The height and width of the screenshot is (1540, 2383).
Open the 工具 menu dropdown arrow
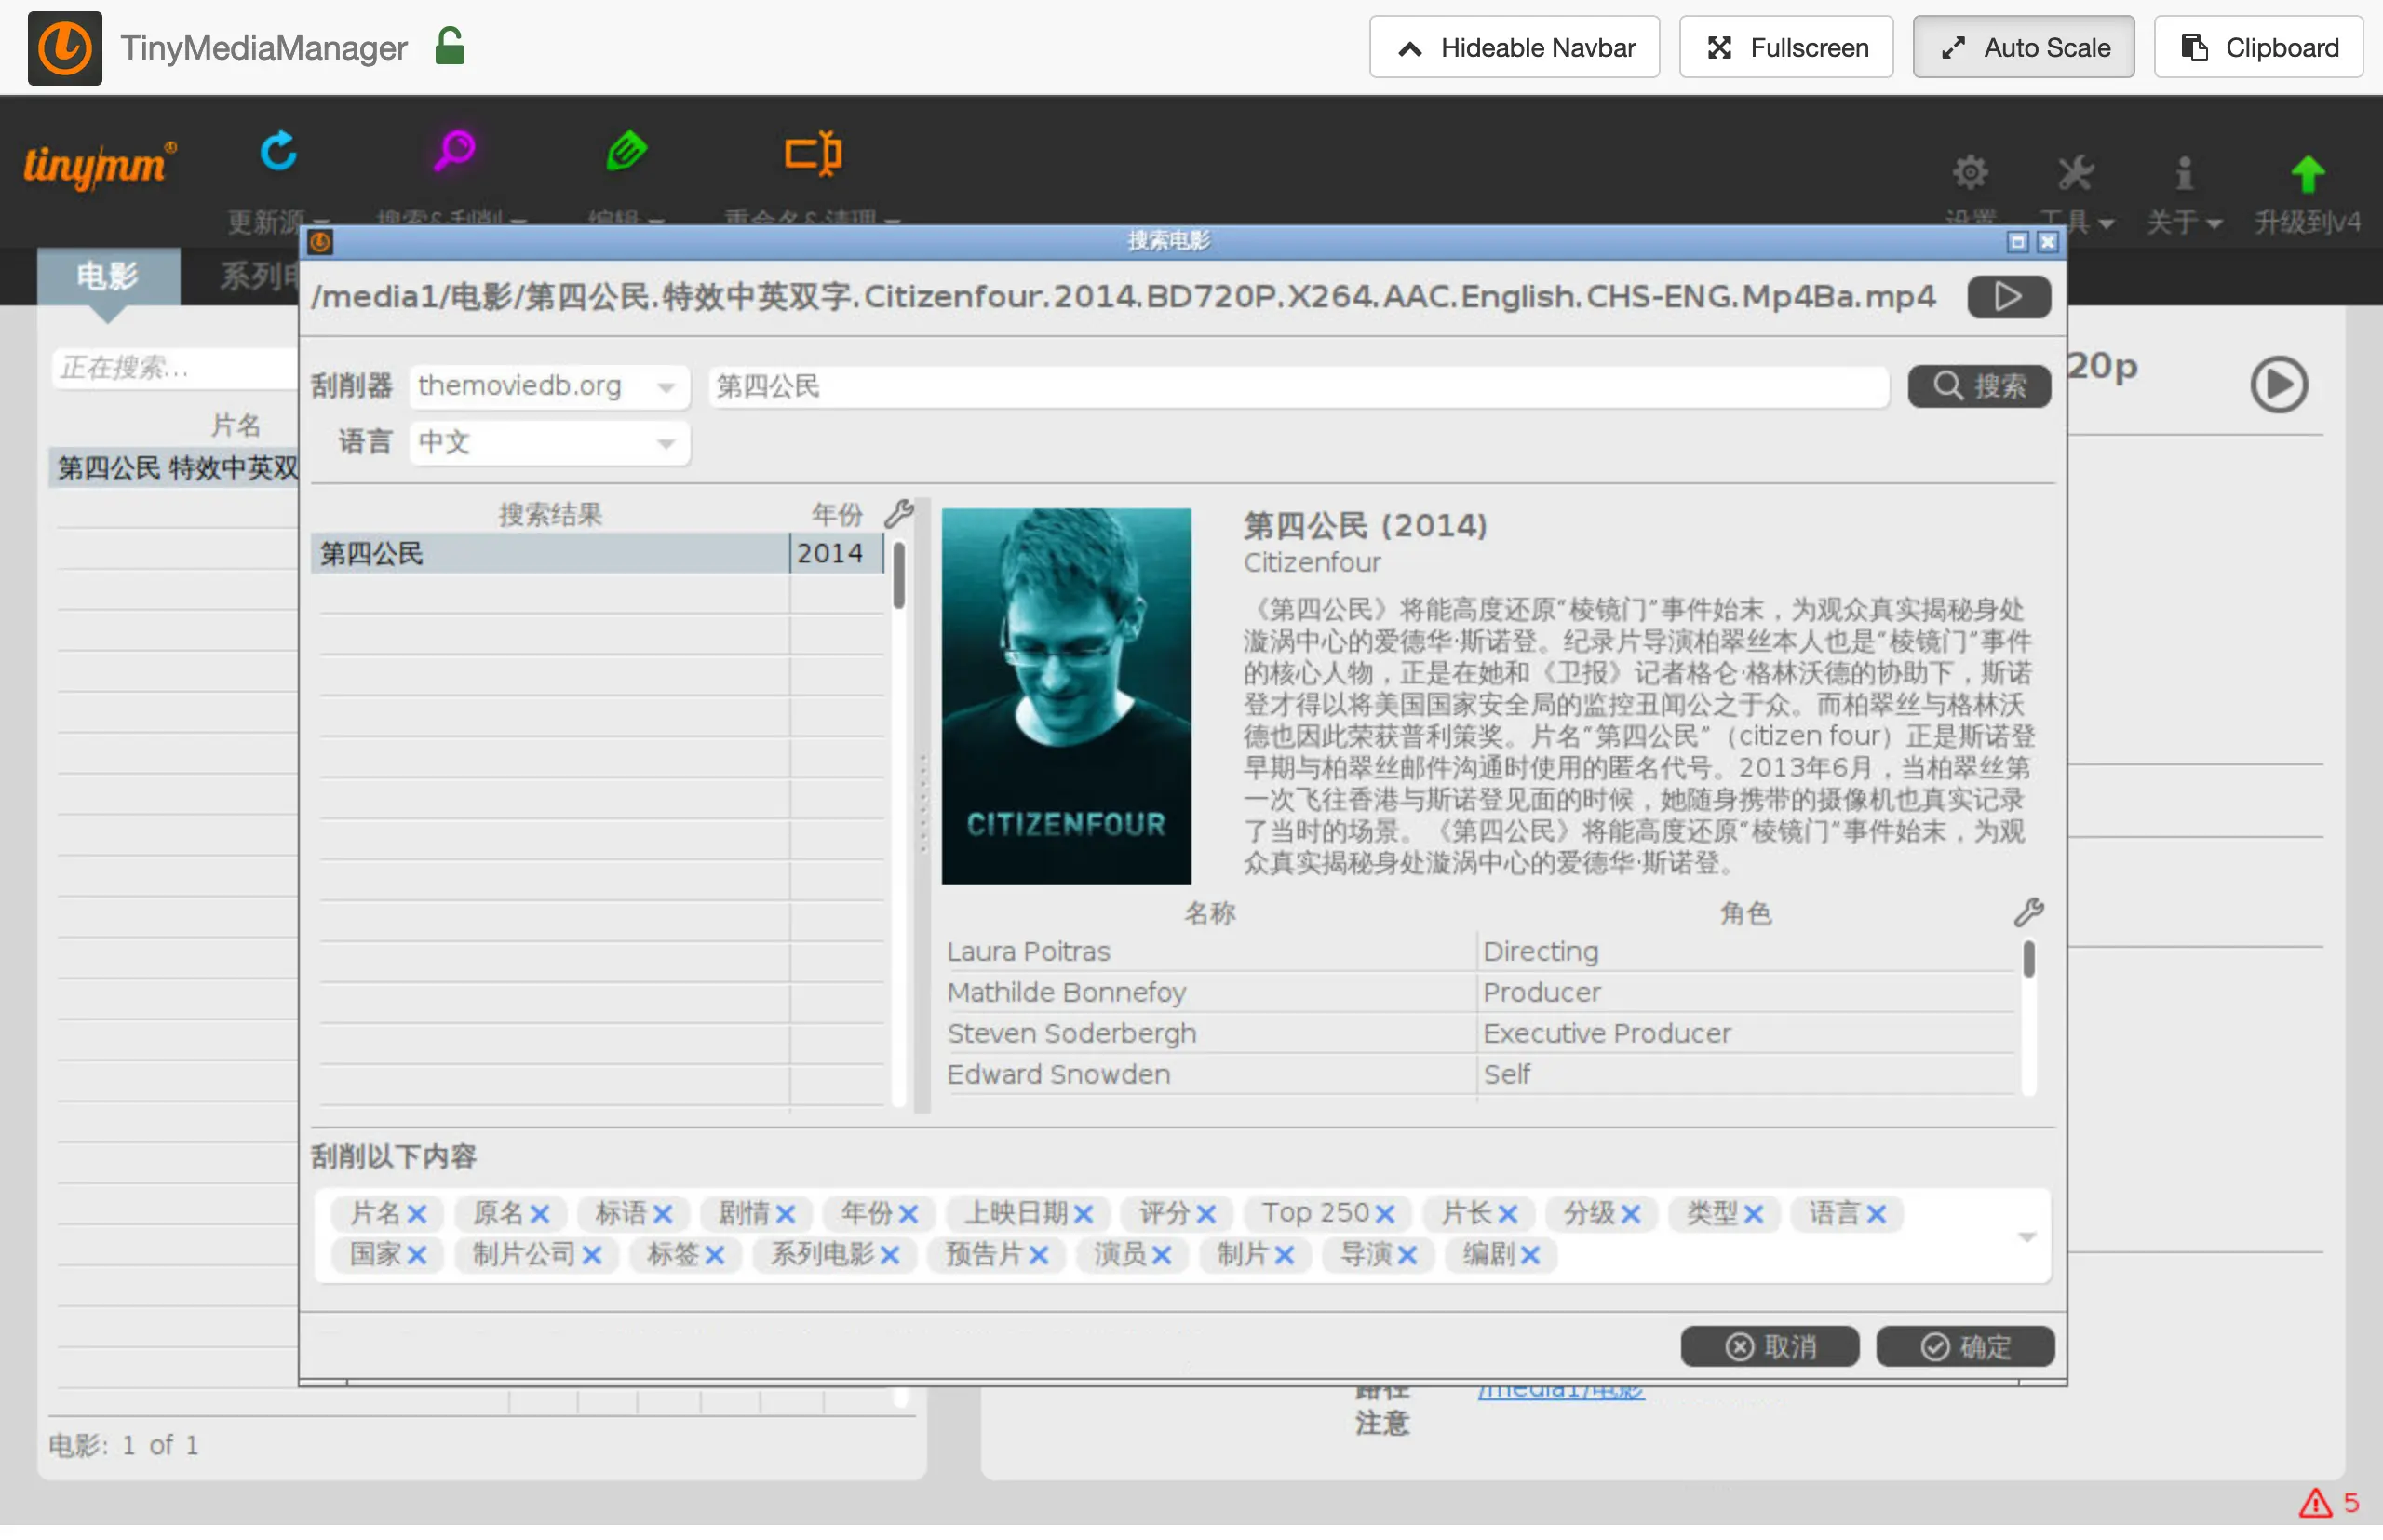tap(2107, 223)
